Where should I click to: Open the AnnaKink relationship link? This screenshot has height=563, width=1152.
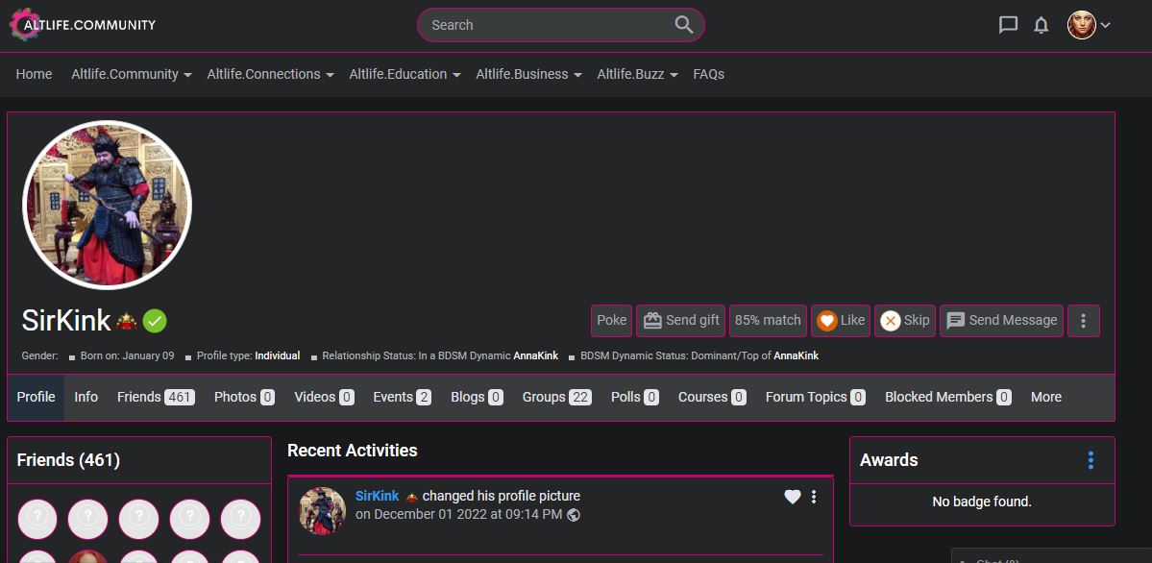pos(535,355)
